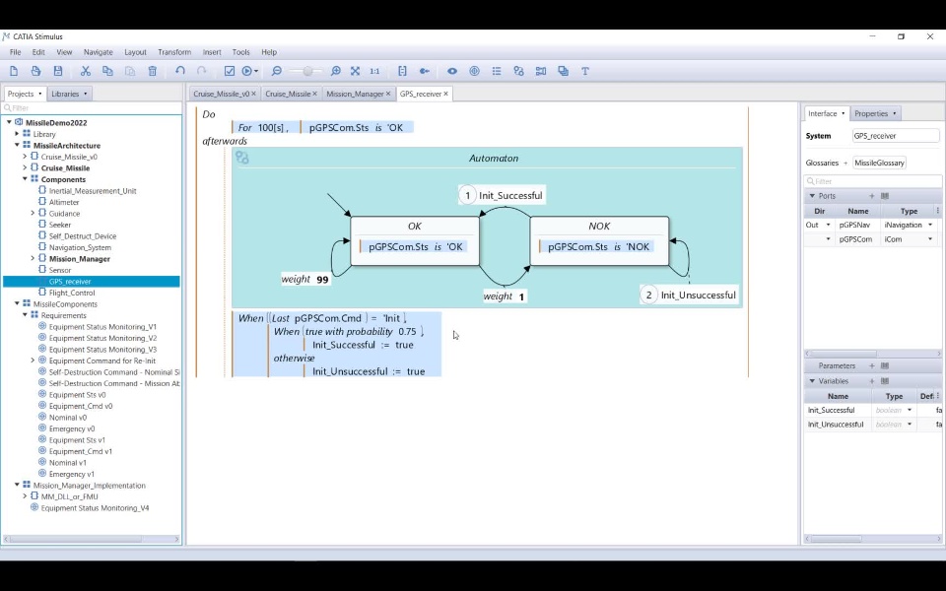Image resolution: width=946 pixels, height=591 pixels.
Task: Click the Copy icon in toolbar
Action: point(107,71)
